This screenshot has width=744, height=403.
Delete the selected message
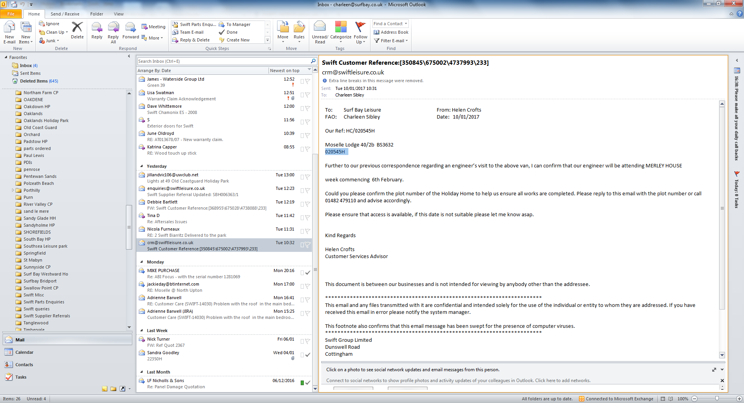[77, 30]
